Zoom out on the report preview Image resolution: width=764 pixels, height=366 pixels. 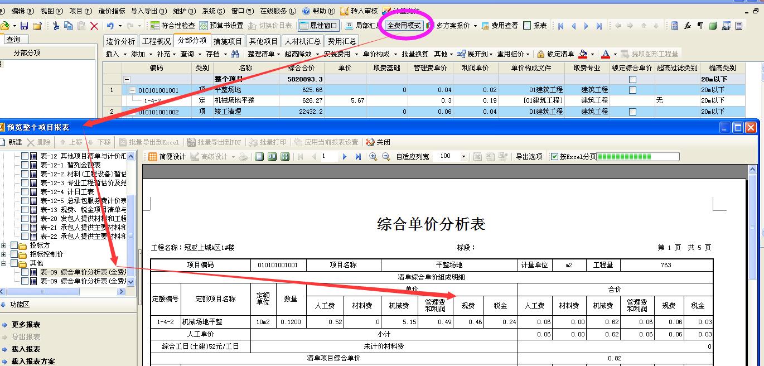click(385, 157)
